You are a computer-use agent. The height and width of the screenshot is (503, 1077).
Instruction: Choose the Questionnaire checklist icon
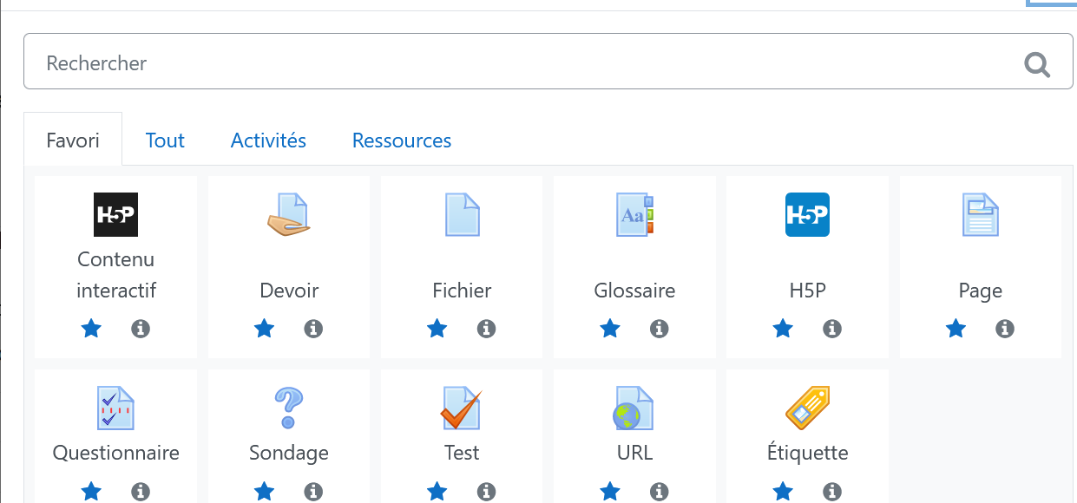115,408
